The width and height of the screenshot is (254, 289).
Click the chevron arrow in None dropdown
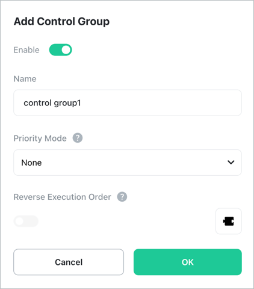[x=231, y=162]
